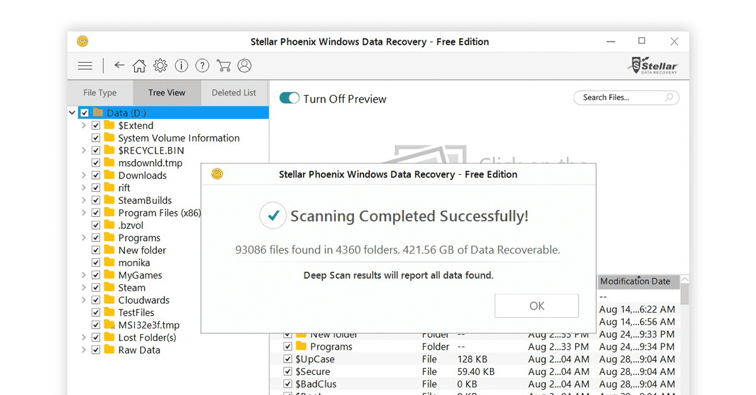Image resolution: width=756 pixels, height=395 pixels.
Task: Confirm the scan dialog with OK
Action: pos(537,306)
